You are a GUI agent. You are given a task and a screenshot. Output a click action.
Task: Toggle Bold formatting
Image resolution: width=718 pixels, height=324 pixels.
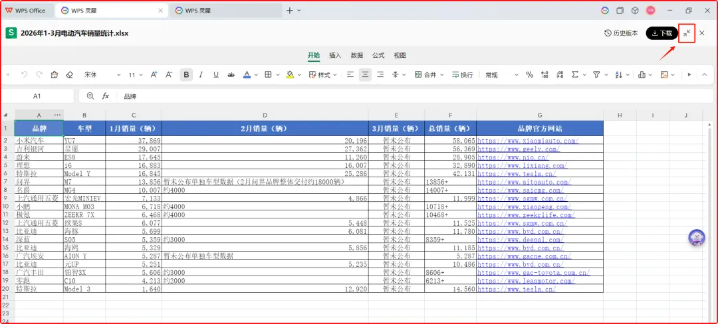[186, 74]
